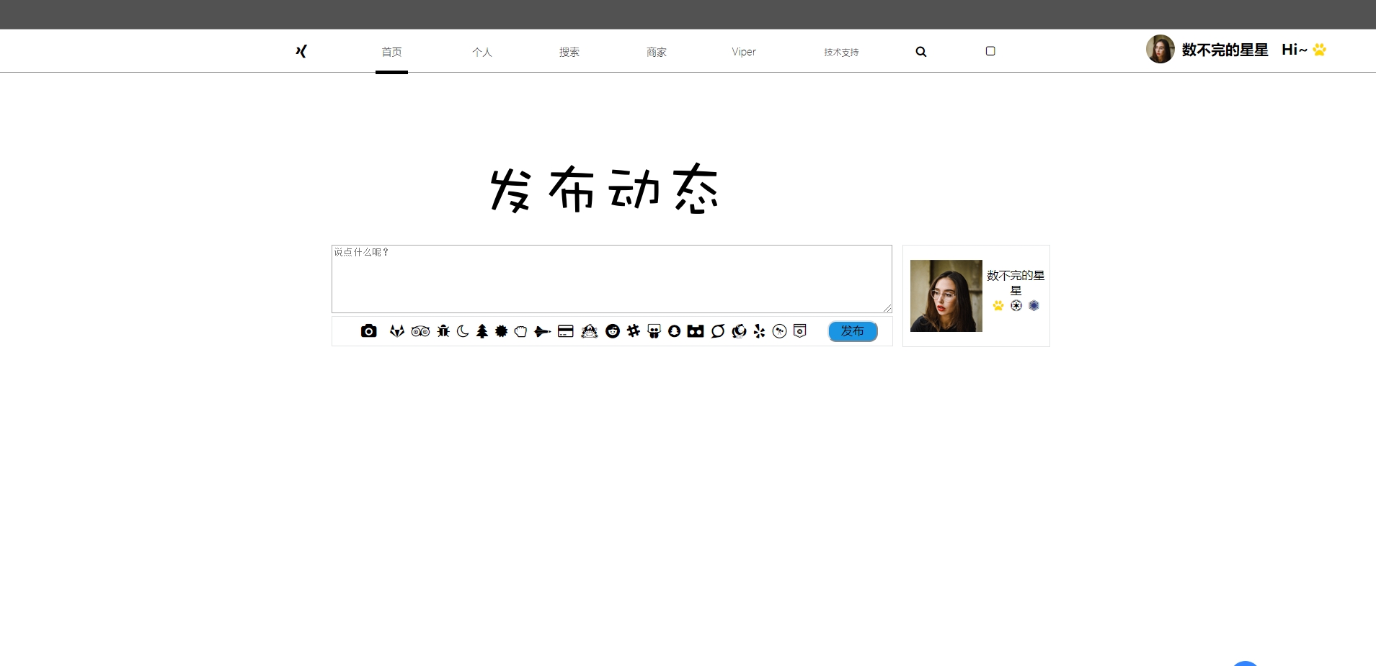Click the yellow paw icon beside Hi~
This screenshot has width=1376, height=666.
tap(1320, 50)
